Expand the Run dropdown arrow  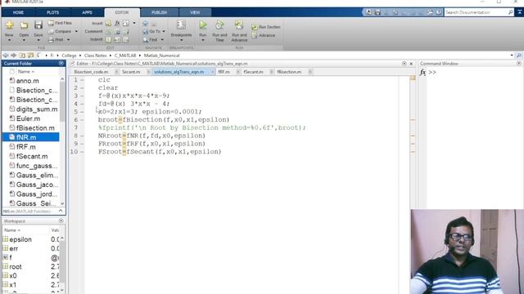click(x=203, y=40)
